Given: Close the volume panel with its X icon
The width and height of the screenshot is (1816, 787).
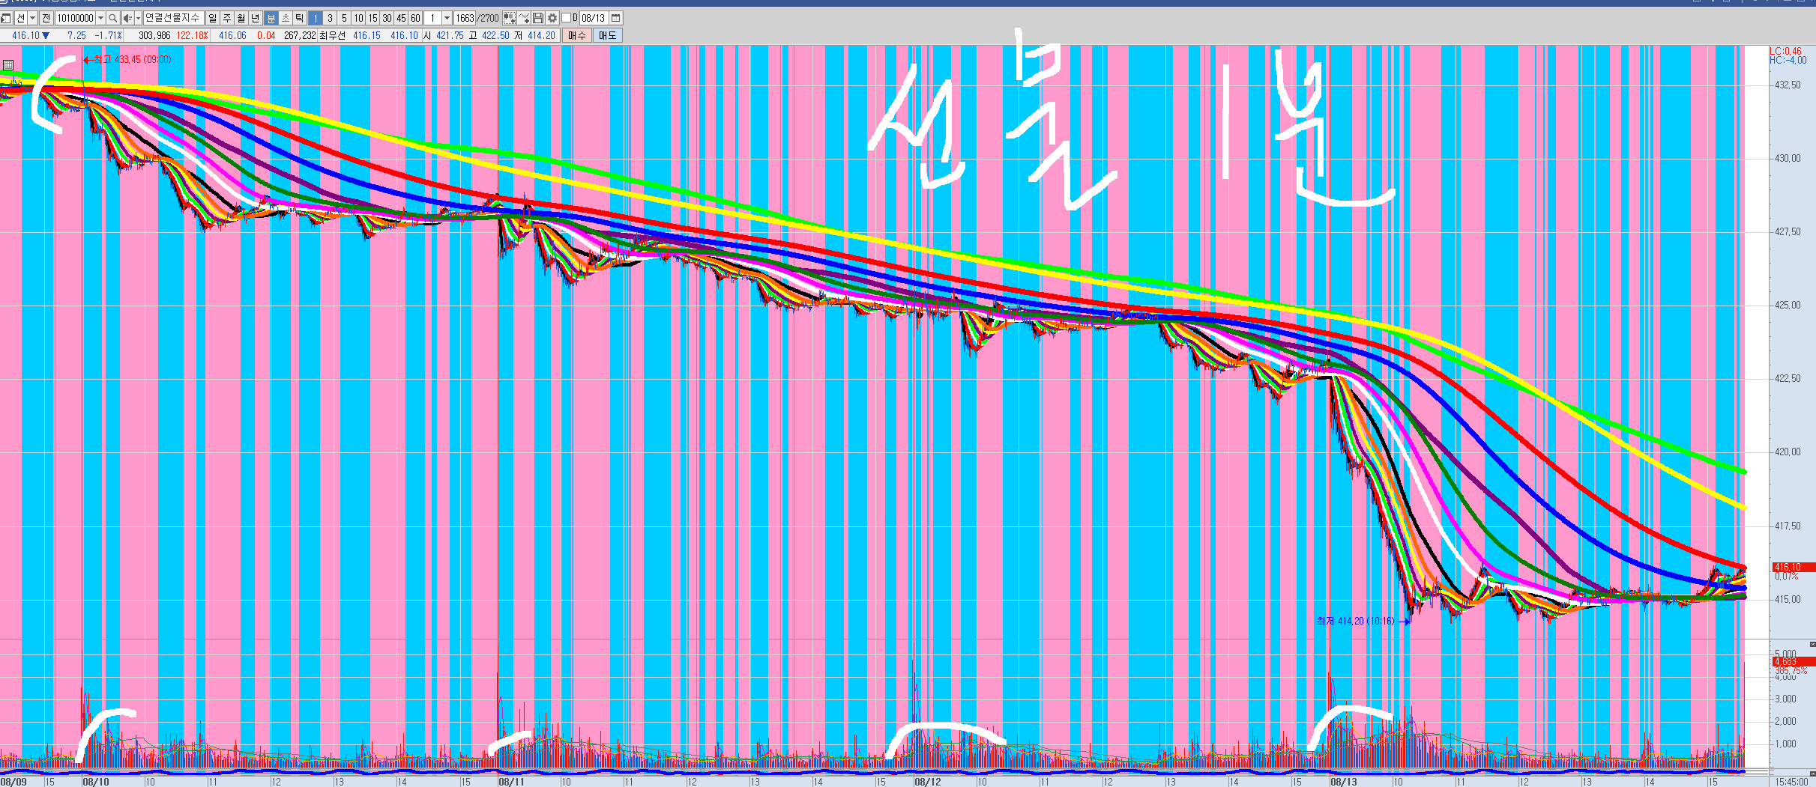Looking at the screenshot, I should point(1812,645).
